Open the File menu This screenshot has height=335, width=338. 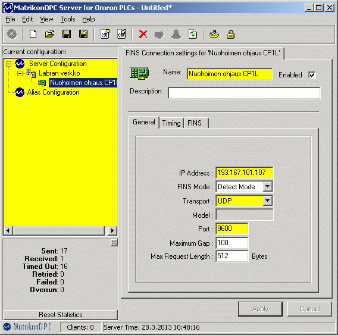(x=10, y=19)
